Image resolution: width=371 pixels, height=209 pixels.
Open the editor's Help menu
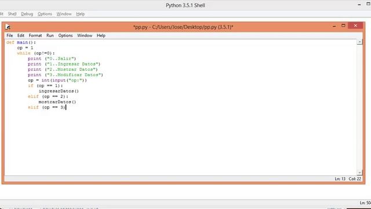[x=101, y=35]
